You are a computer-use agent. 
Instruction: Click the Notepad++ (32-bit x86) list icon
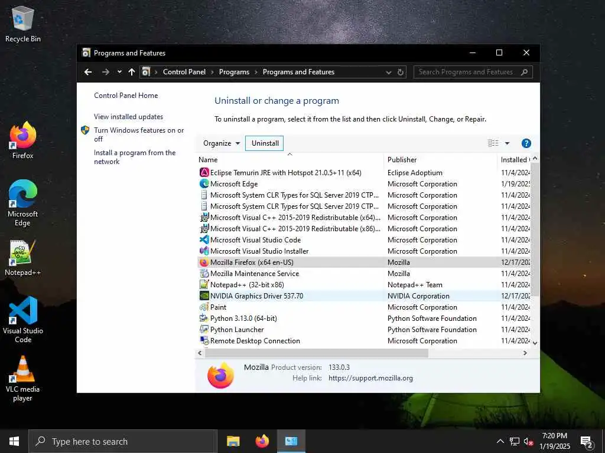(204, 285)
